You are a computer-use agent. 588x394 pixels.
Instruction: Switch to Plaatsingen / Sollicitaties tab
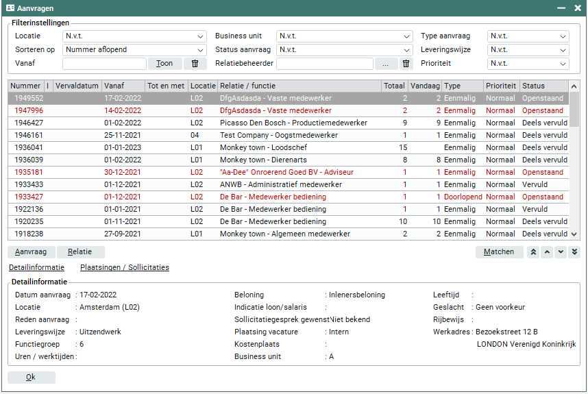pyautogui.click(x=124, y=267)
